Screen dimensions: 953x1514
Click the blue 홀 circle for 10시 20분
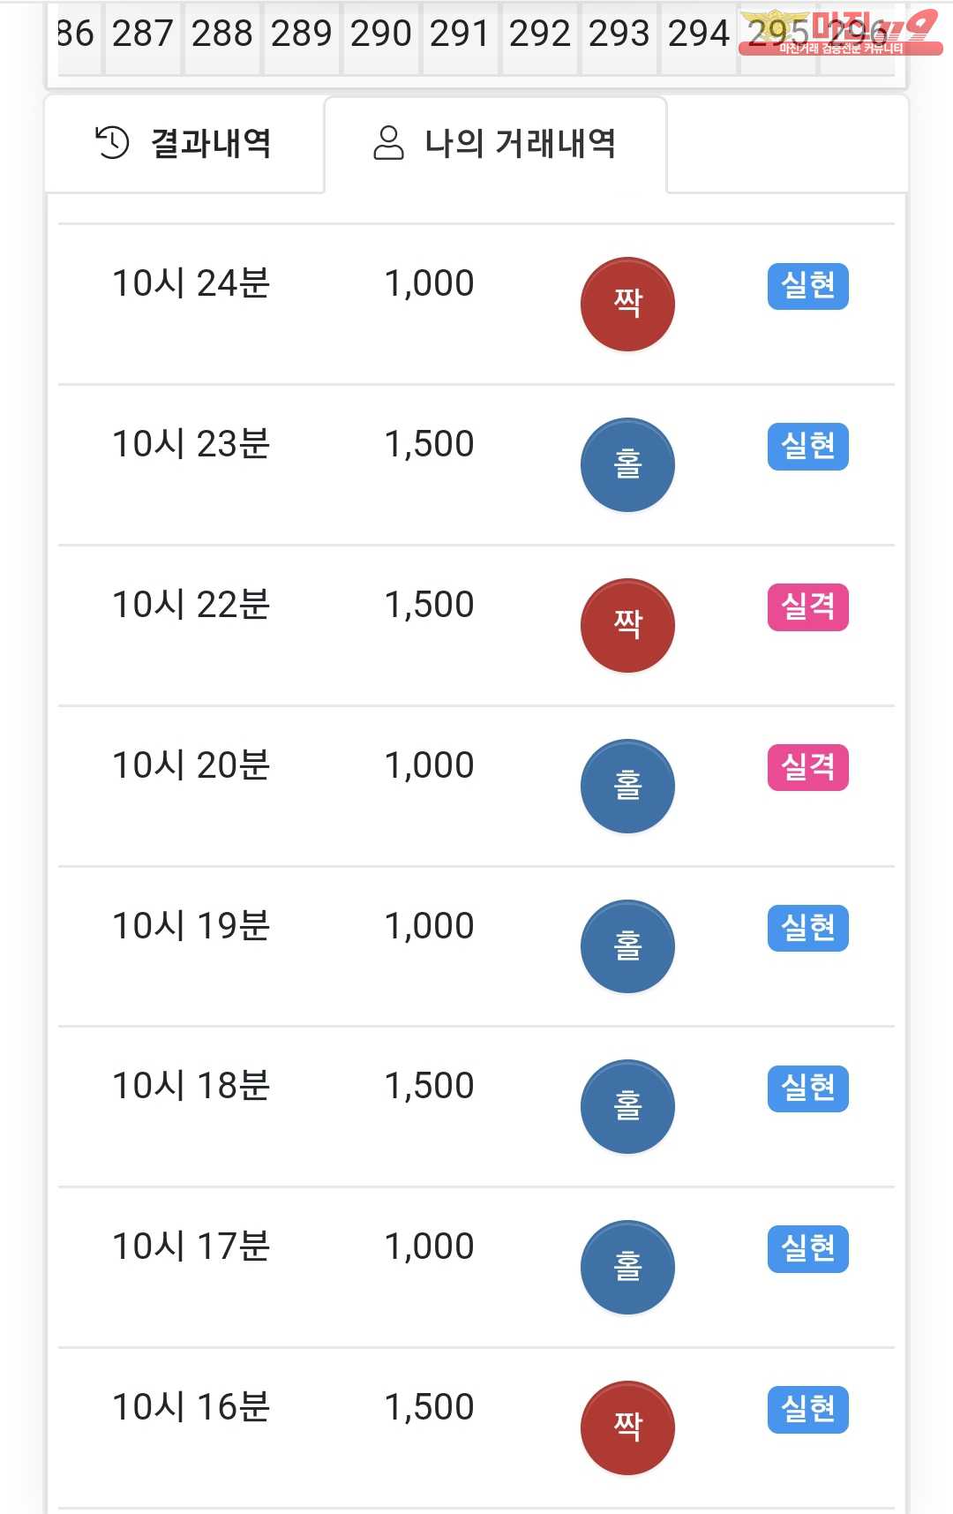click(627, 787)
